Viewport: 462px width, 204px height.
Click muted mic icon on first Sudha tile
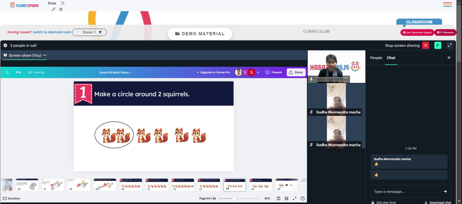pos(311,112)
